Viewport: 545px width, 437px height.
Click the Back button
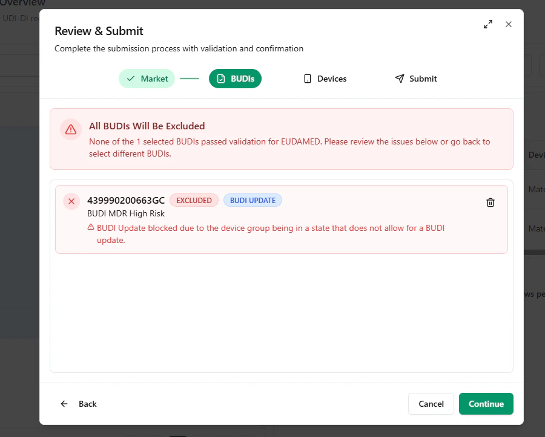pyautogui.click(x=79, y=404)
